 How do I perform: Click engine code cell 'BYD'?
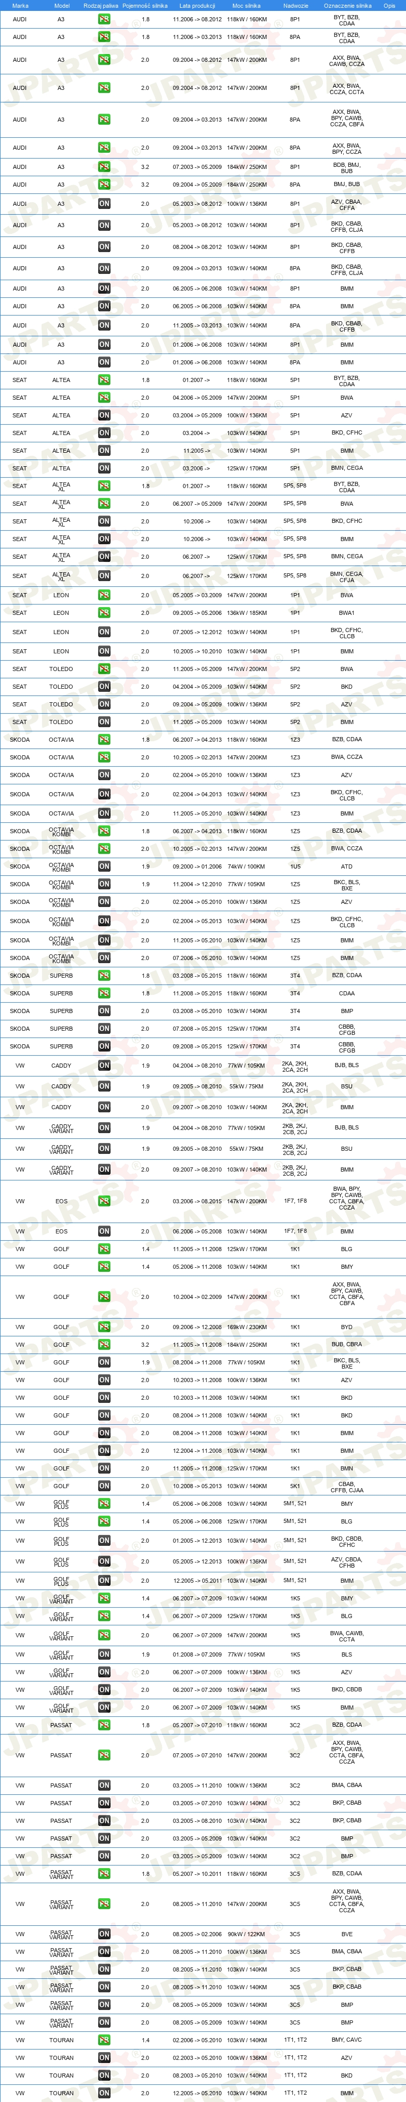tap(346, 1327)
